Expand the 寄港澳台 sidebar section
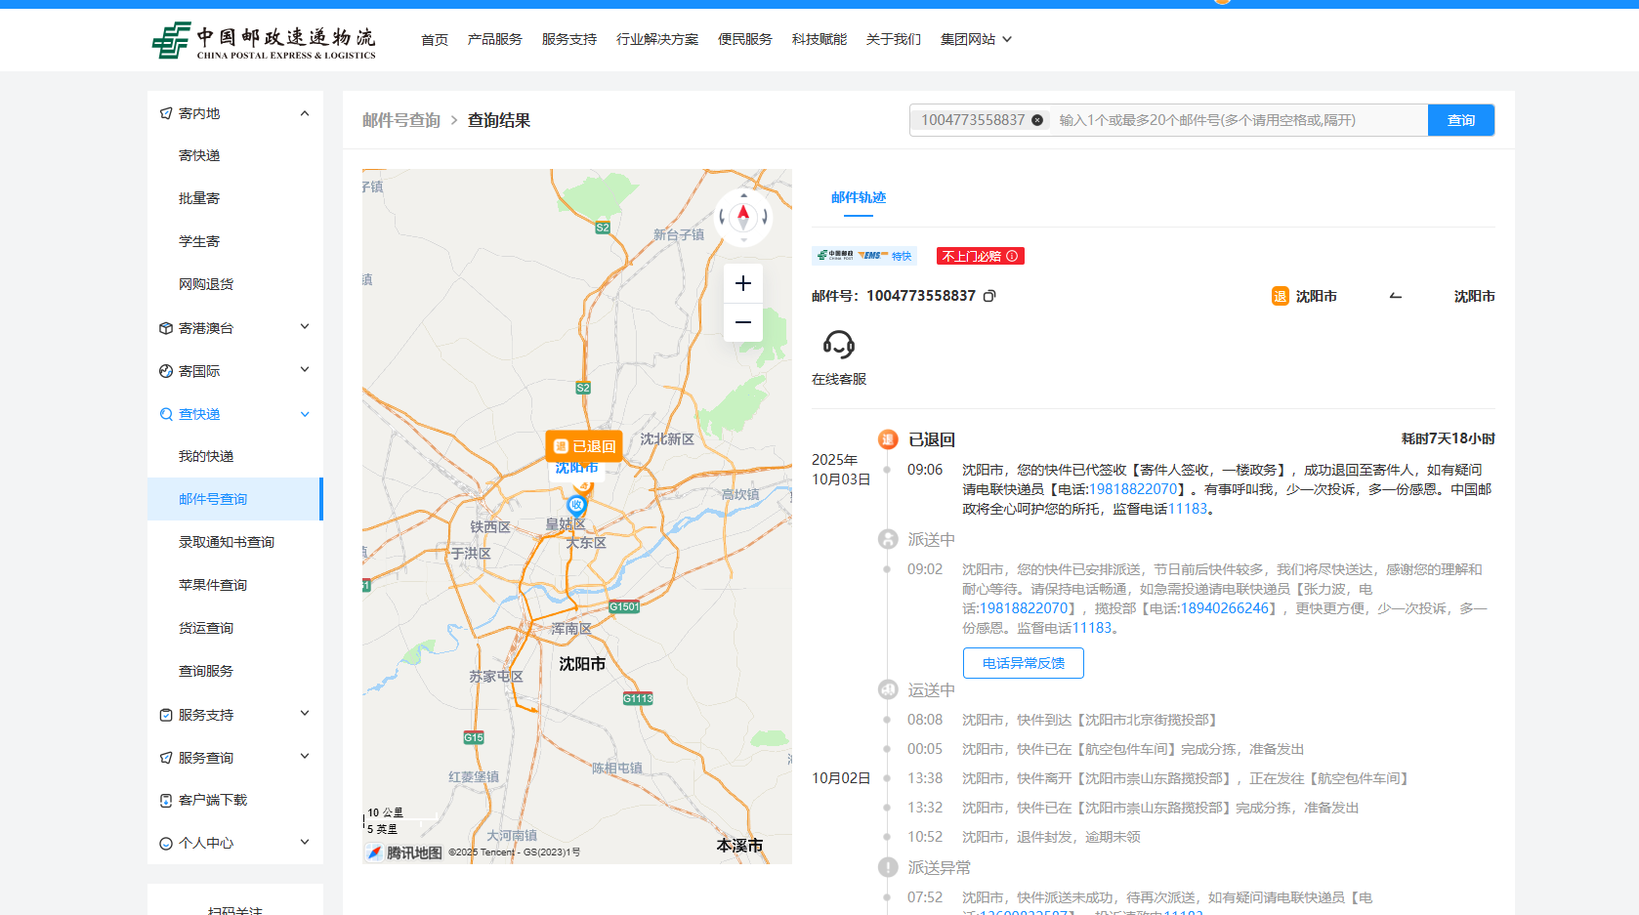This screenshot has height=915, width=1639. point(305,327)
